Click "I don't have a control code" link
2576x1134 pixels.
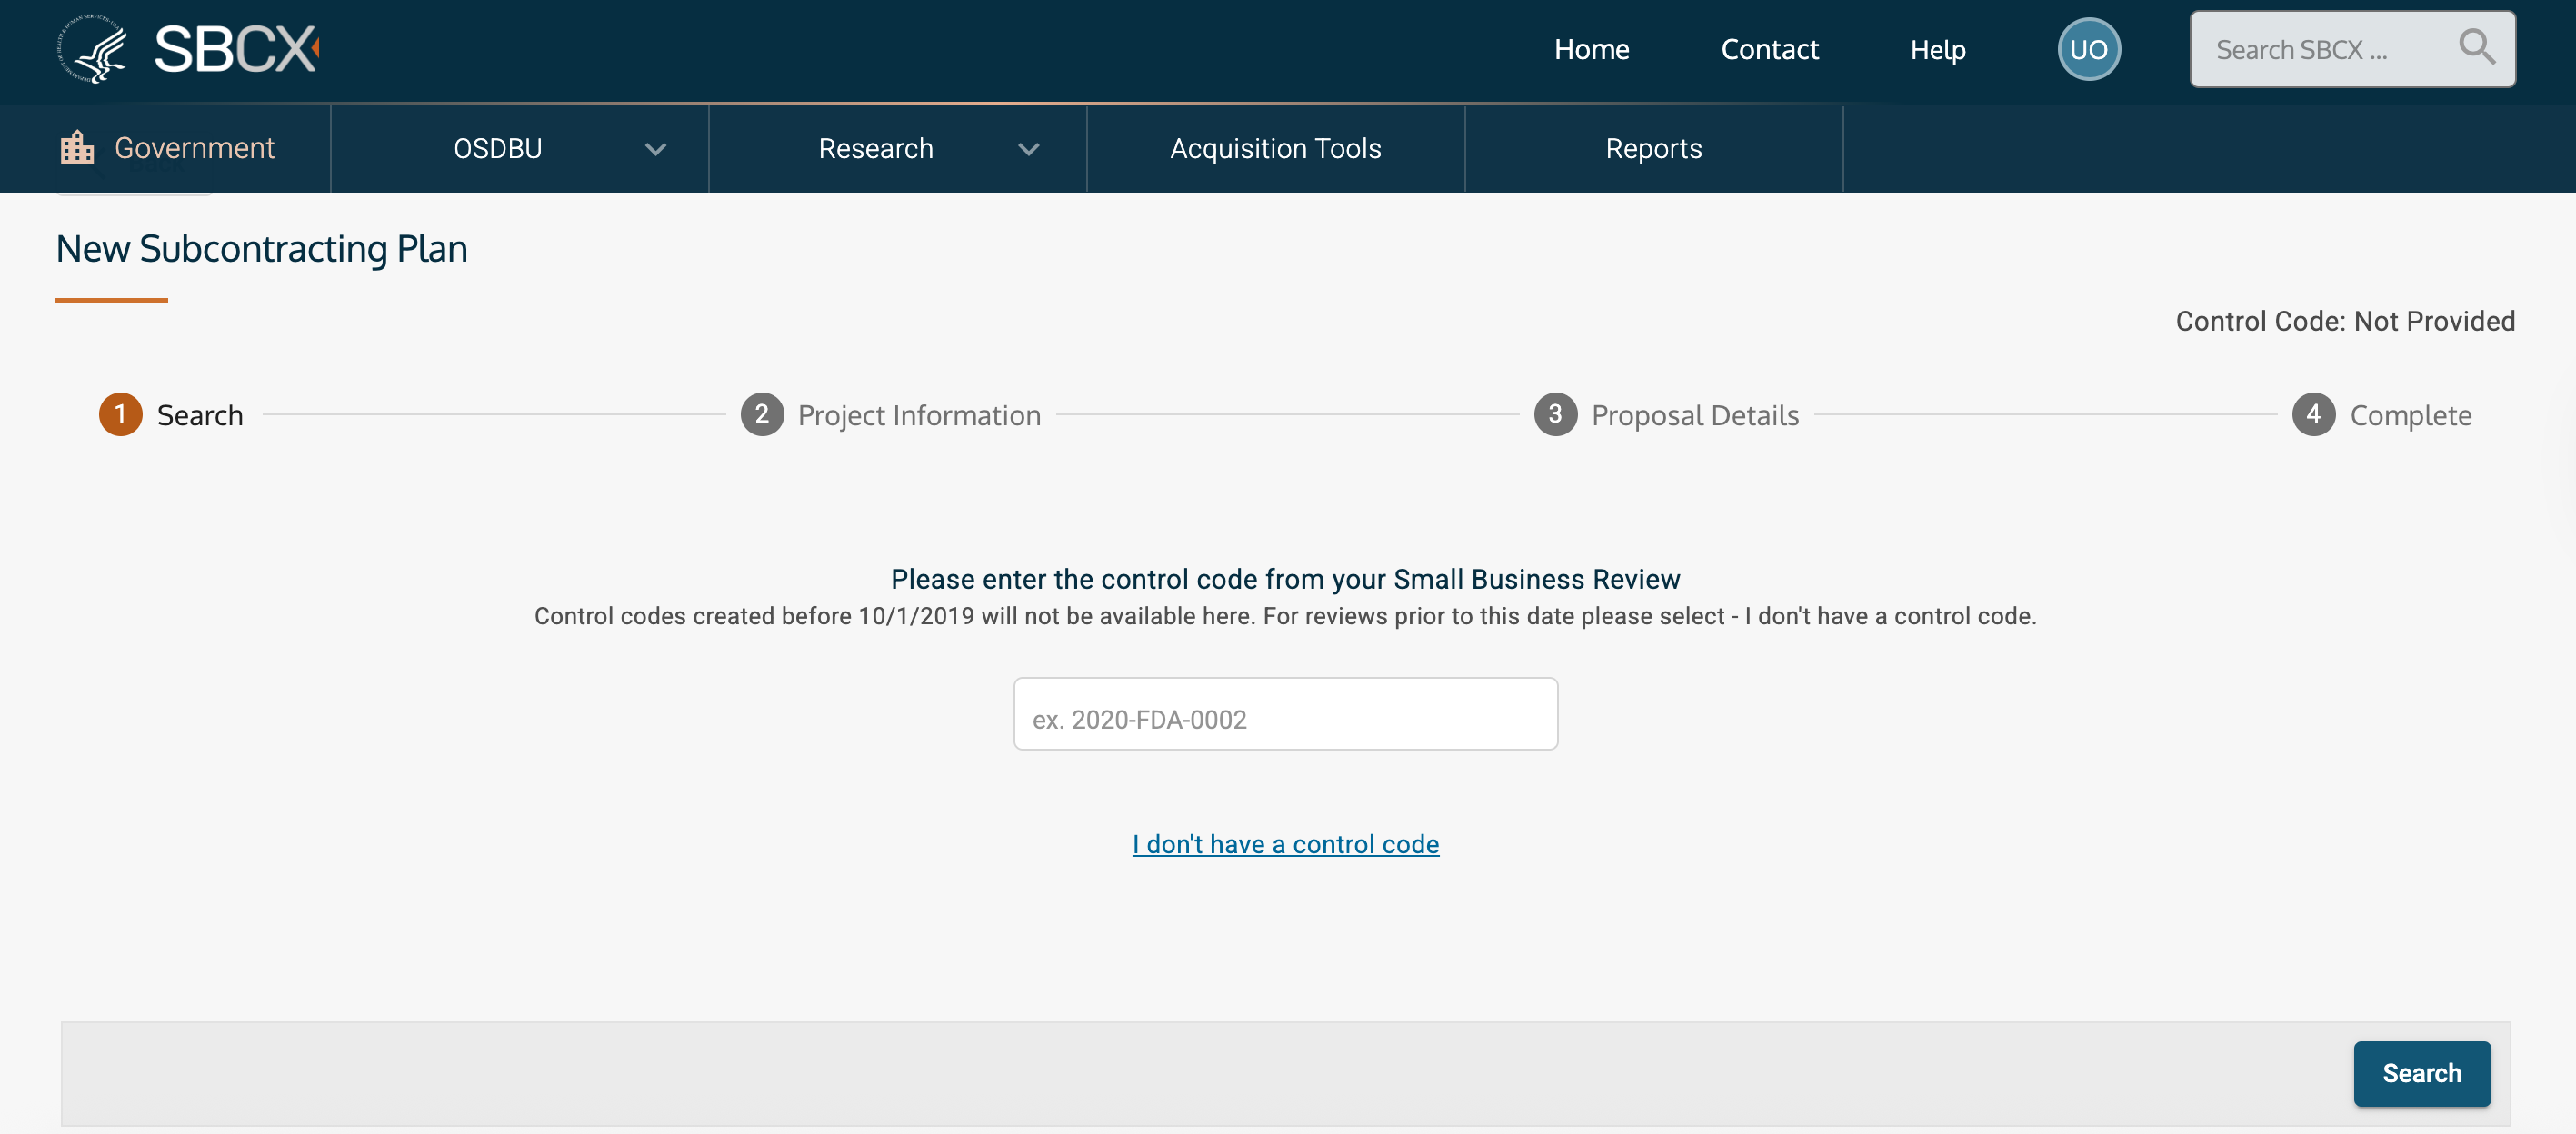click(x=1285, y=844)
